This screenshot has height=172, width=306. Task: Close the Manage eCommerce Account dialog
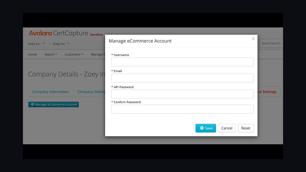tap(253, 38)
